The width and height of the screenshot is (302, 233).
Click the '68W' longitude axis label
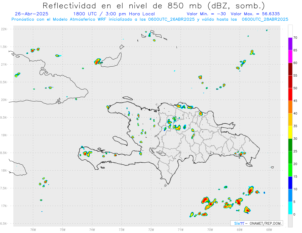click(269, 229)
